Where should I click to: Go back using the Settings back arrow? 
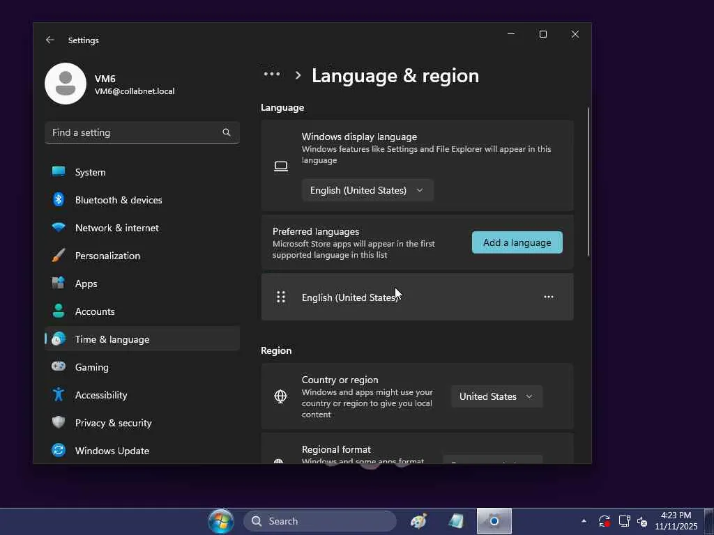pyautogui.click(x=50, y=40)
